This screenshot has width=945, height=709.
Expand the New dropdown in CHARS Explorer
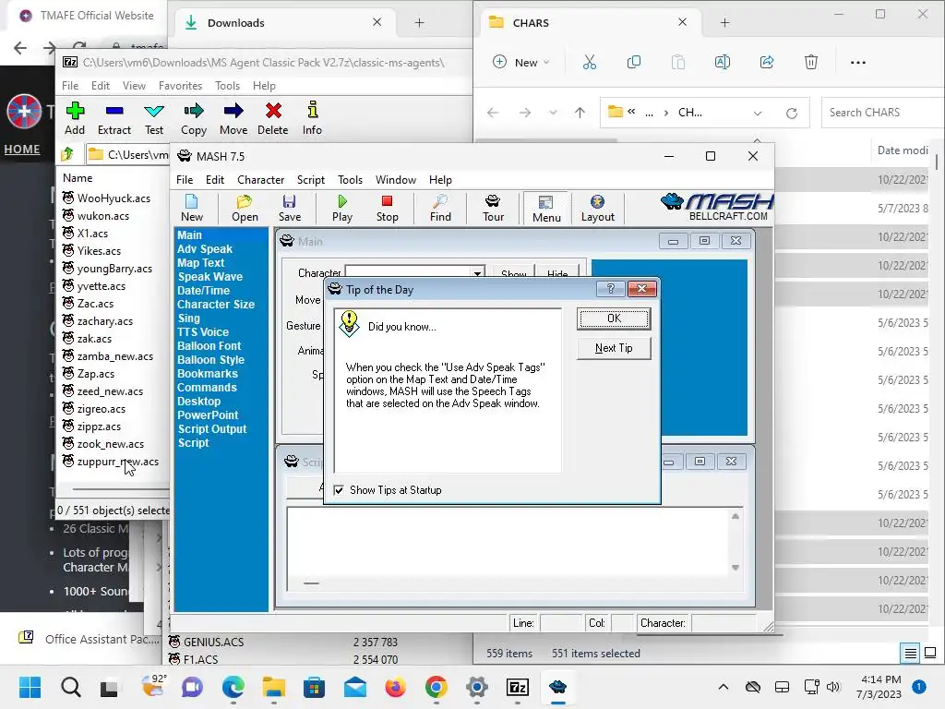[x=546, y=62]
